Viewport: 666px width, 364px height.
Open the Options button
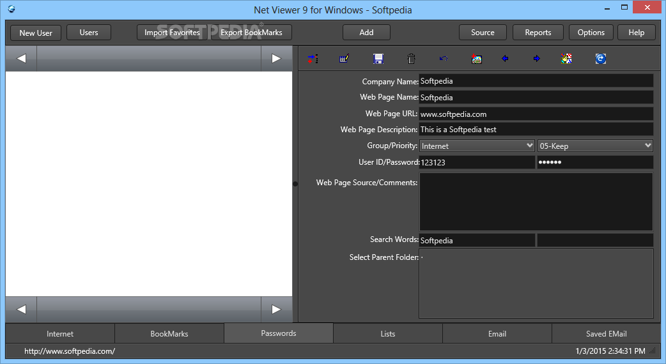591,32
